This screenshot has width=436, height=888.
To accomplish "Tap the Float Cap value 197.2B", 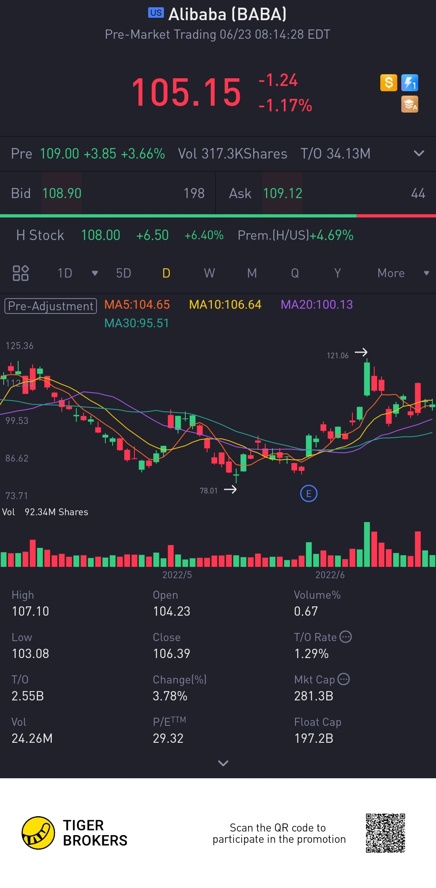I will (x=314, y=738).
